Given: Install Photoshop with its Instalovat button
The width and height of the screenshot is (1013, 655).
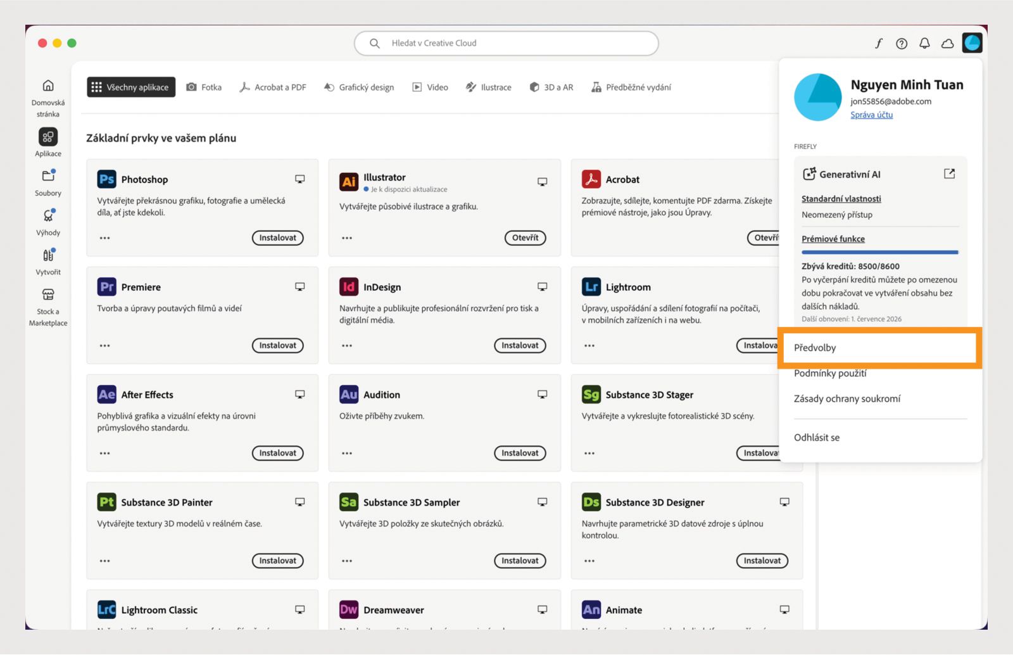Looking at the screenshot, I should coord(277,238).
